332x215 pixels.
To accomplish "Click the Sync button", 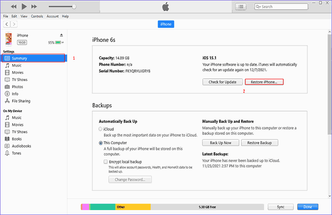I will [281, 207].
